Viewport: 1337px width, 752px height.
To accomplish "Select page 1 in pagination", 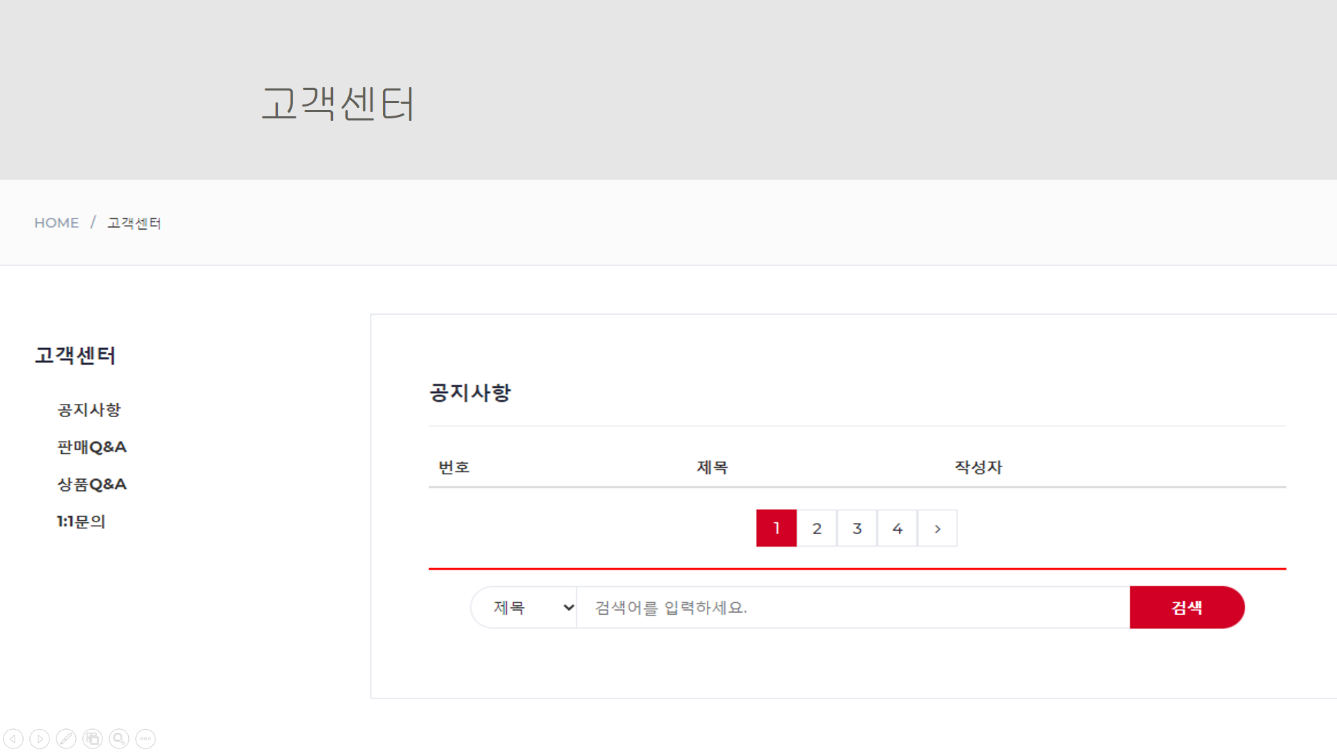I will (776, 528).
